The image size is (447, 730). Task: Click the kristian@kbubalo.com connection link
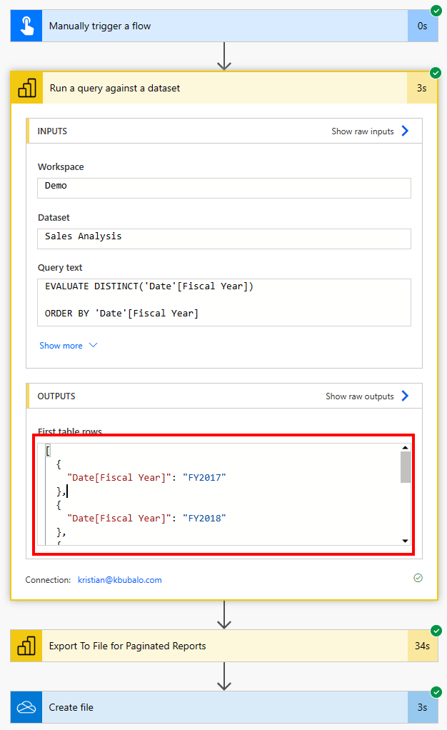(120, 580)
